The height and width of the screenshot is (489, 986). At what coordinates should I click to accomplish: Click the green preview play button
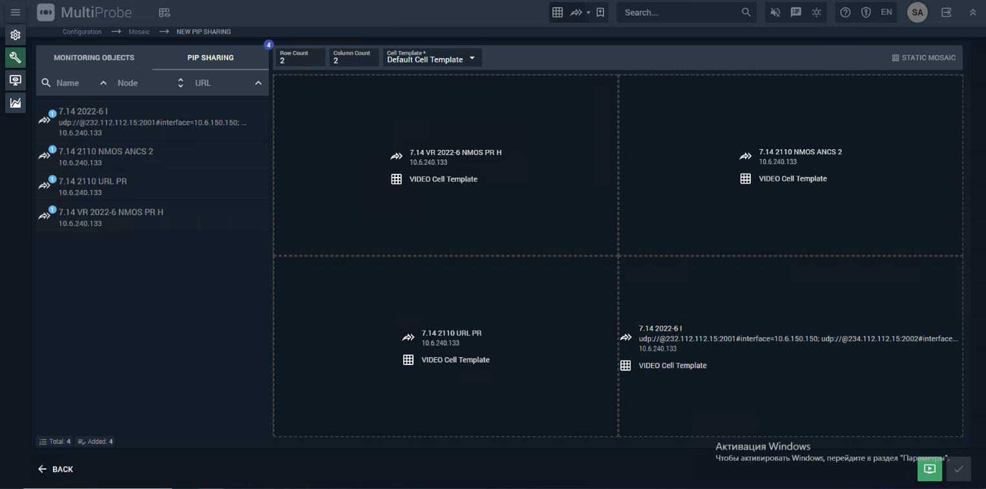pyautogui.click(x=929, y=469)
